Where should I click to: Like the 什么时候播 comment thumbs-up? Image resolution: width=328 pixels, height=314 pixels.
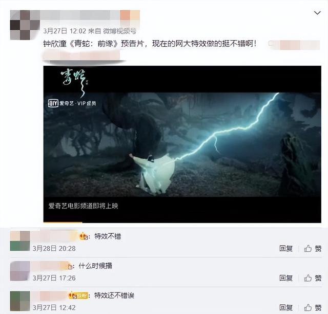point(313,278)
